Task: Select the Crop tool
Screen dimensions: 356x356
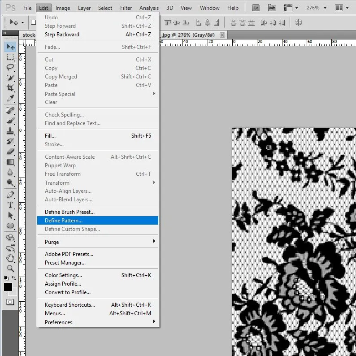Action: [10, 88]
